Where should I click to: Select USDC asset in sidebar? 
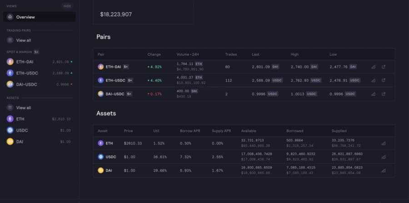tap(23, 130)
